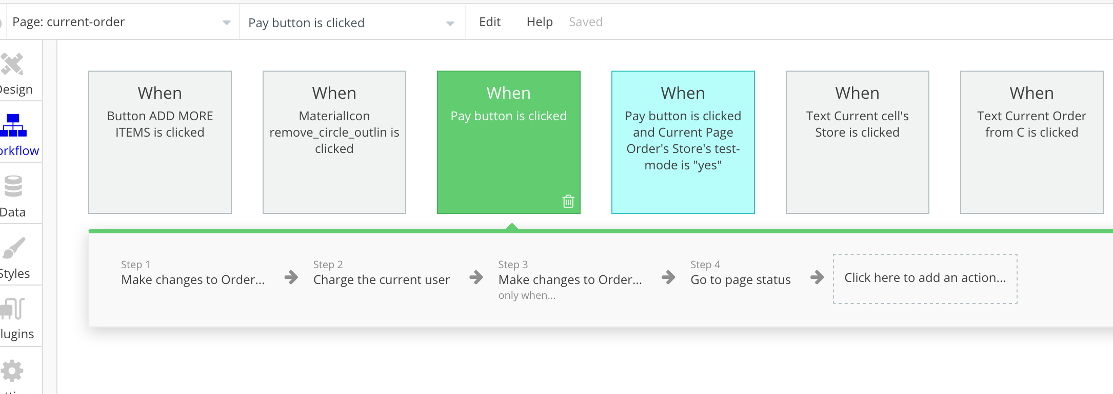1113x394 pixels.
Task: Delete the Pay button event via trash icon
Action: tap(568, 201)
